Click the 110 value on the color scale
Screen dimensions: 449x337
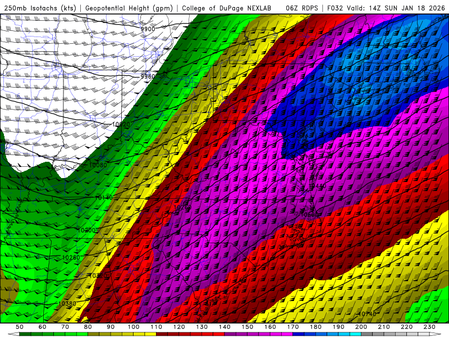coord(157,327)
